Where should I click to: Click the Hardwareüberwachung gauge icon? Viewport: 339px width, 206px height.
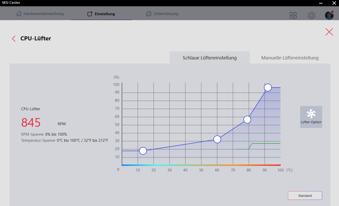tap(19, 14)
